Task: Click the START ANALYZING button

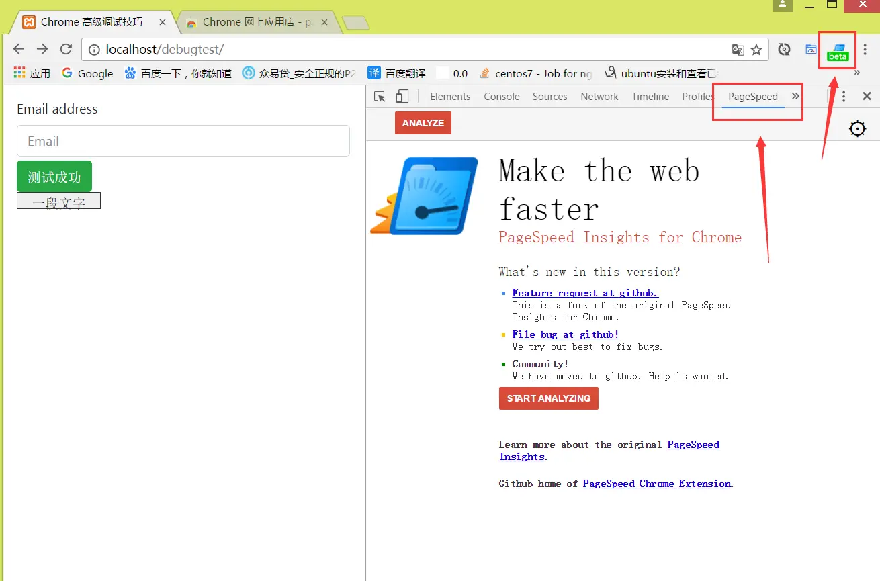Action: (549, 398)
